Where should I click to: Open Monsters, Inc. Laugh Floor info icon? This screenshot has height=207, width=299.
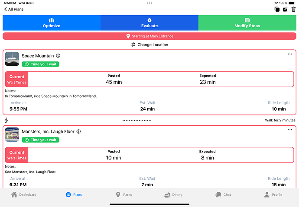[78, 131]
